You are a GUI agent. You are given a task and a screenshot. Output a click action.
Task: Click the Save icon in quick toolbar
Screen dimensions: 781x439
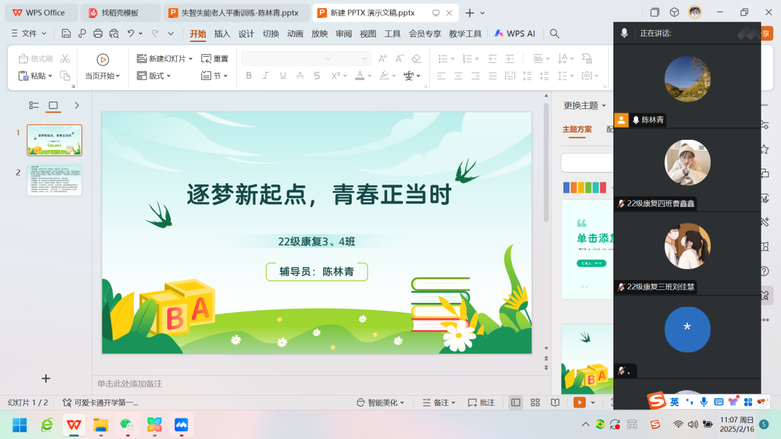66,33
